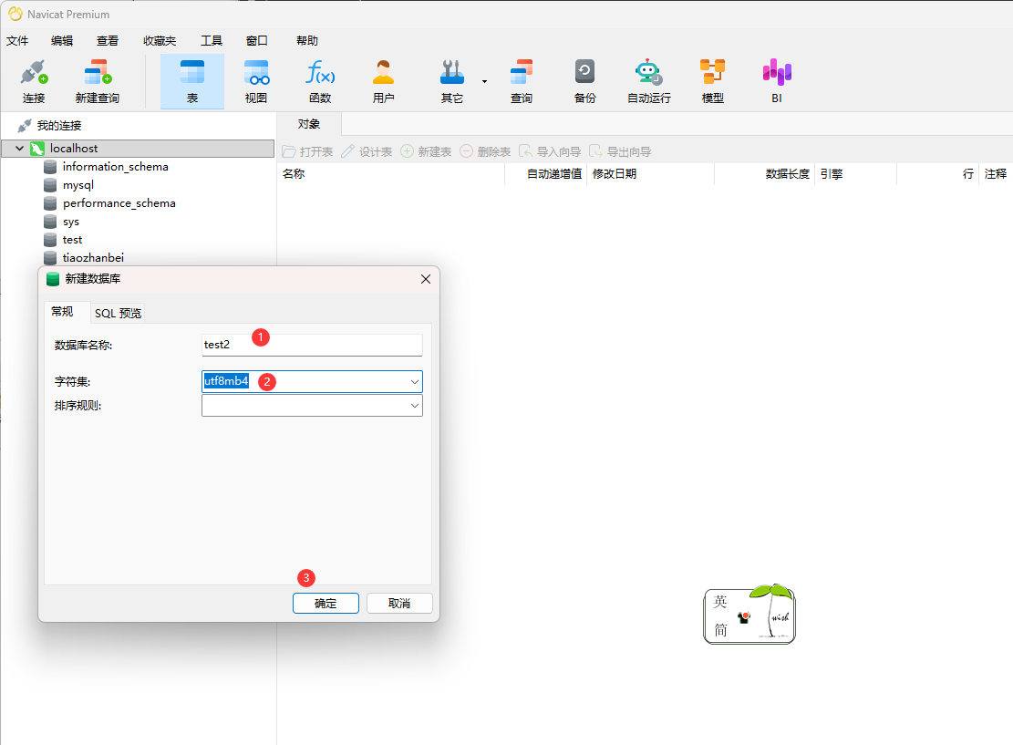Screen dimensions: 1013x745
Task: Click 打开表 (Open Table) button
Action: click(307, 152)
